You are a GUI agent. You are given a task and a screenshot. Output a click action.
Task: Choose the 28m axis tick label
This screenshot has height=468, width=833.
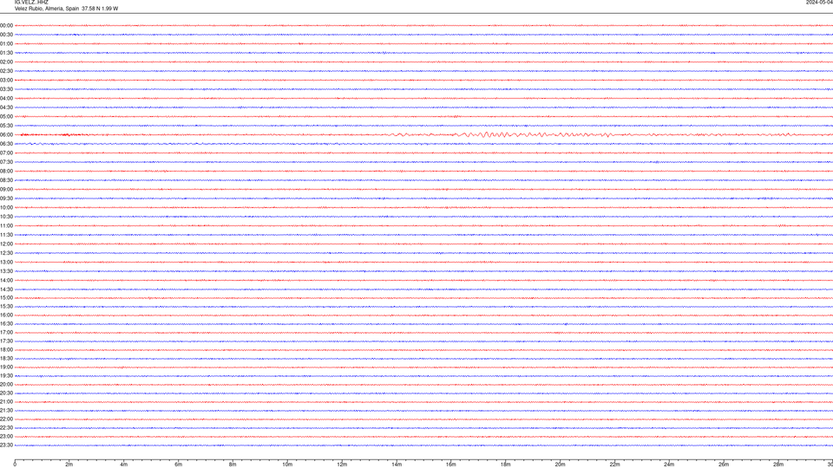coord(778,465)
